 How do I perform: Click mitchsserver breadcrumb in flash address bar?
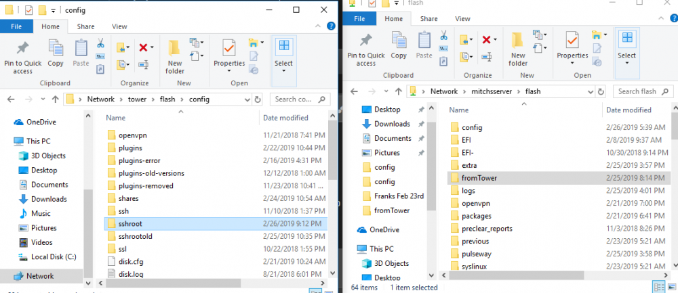491,91
